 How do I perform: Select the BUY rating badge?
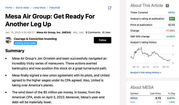click(x=172, y=19)
